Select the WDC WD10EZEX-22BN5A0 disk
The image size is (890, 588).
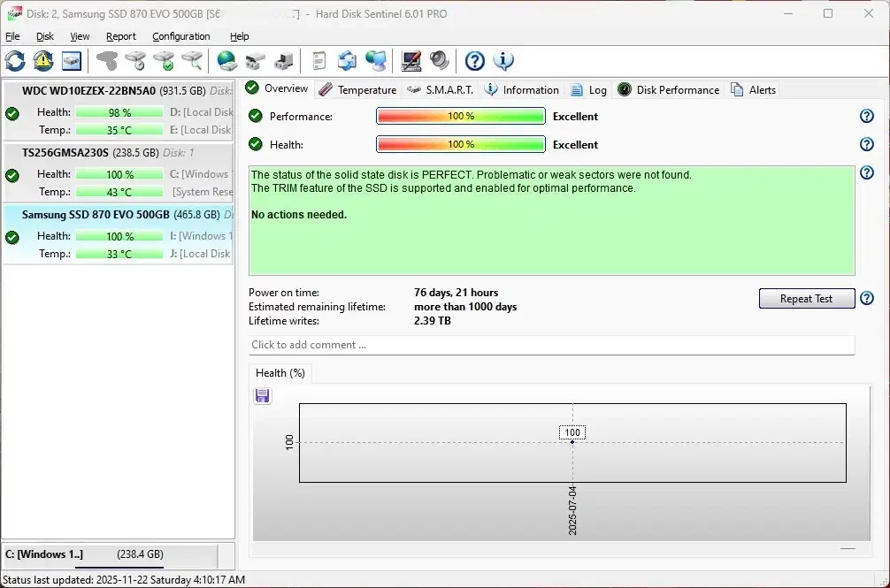tap(88, 90)
